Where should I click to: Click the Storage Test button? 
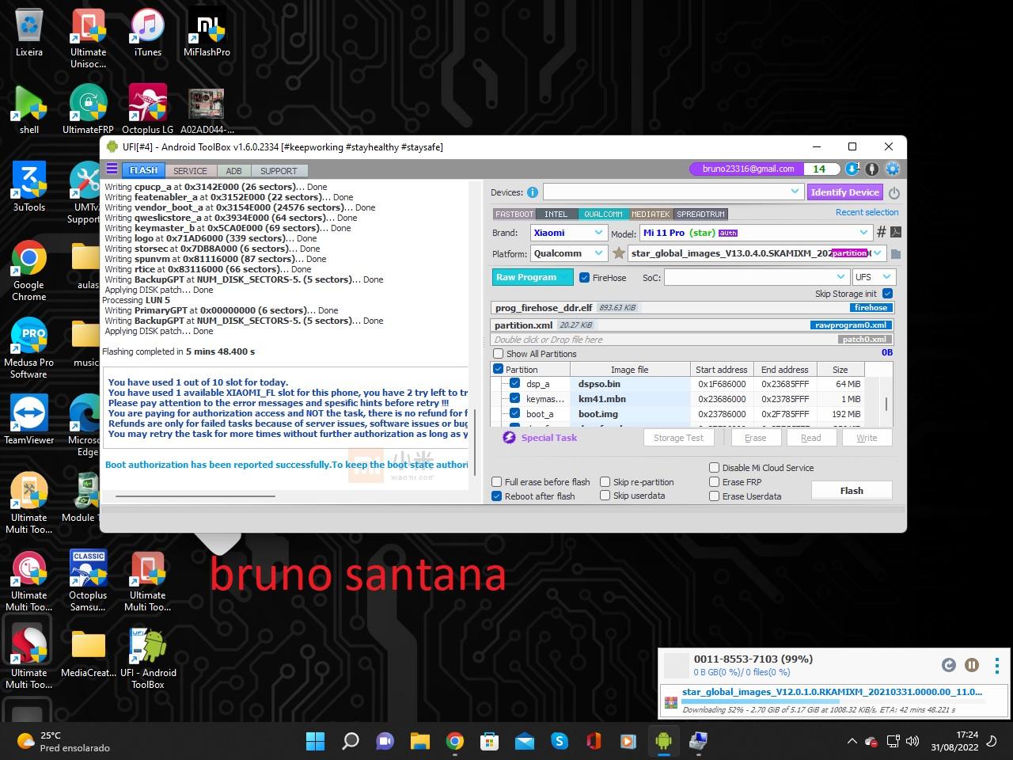pos(678,438)
